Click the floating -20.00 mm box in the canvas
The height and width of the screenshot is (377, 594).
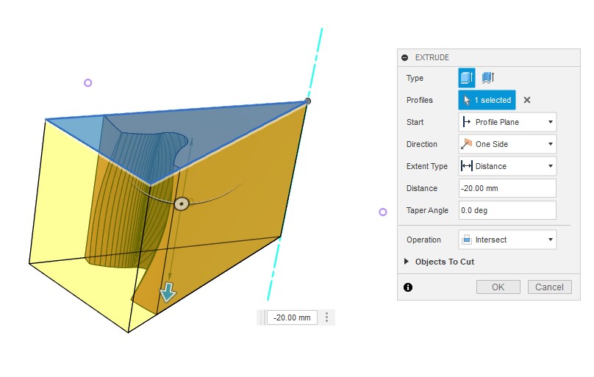[x=291, y=317]
